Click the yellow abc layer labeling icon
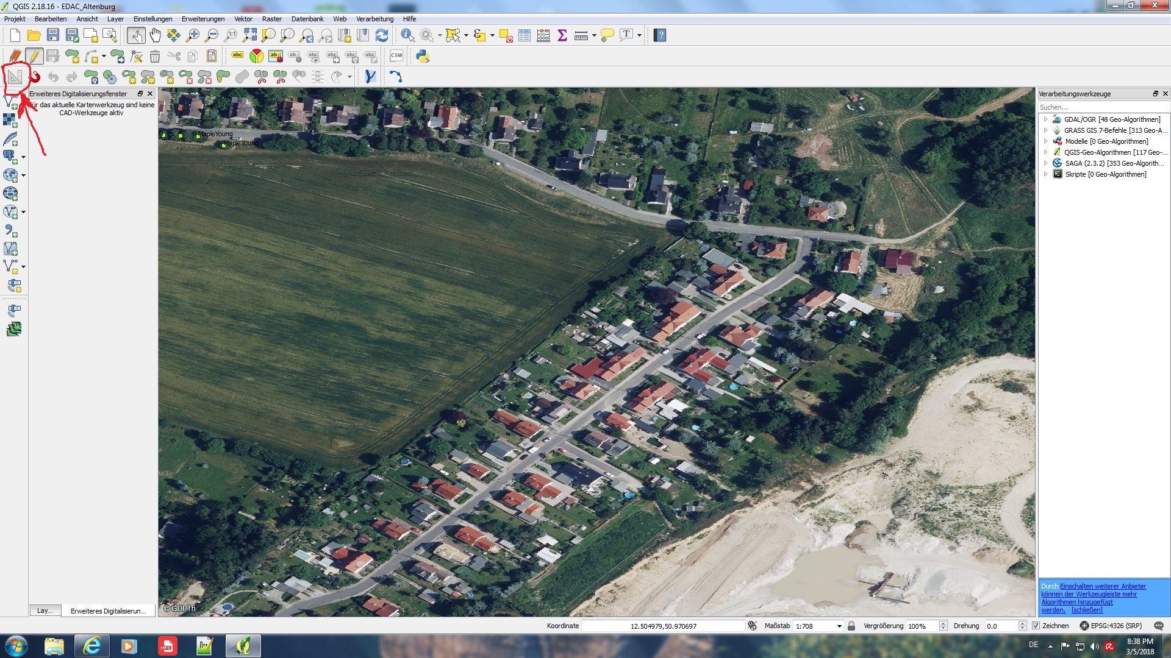This screenshot has width=1171, height=658. (237, 56)
